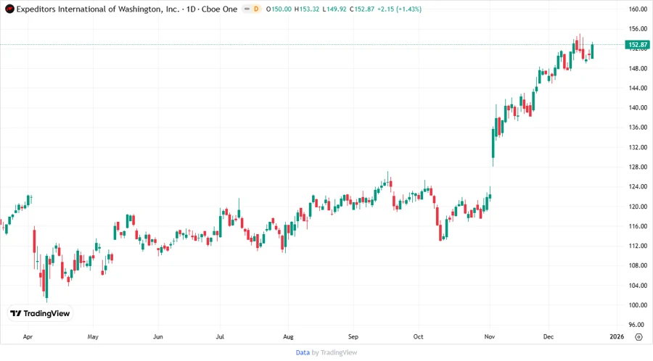This screenshot has height=361, width=653.
Task: Click the 140.00 price axis label
Action: pyautogui.click(x=638, y=107)
